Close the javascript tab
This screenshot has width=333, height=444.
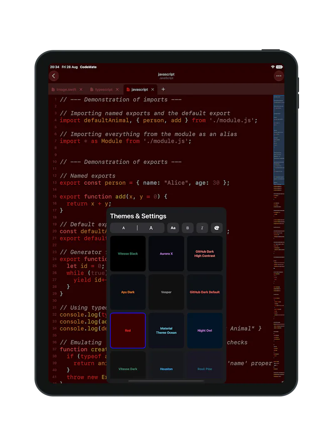pyautogui.click(x=153, y=89)
